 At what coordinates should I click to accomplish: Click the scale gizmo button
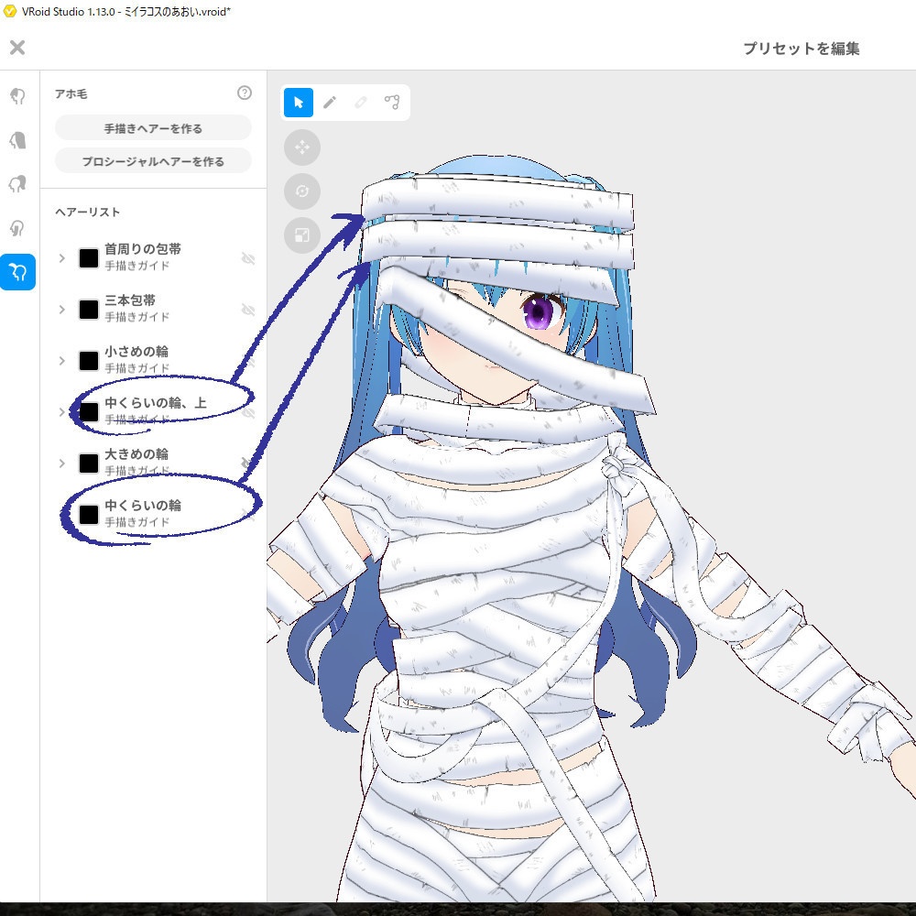tap(302, 236)
